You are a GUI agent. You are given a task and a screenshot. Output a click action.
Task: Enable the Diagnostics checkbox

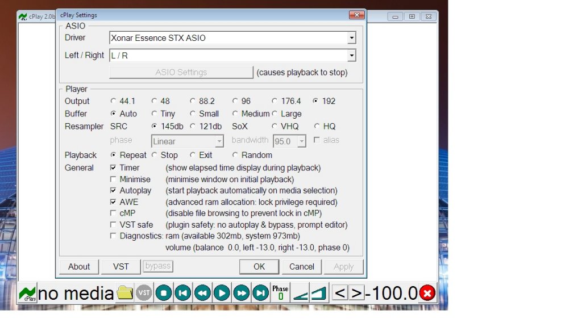click(113, 236)
